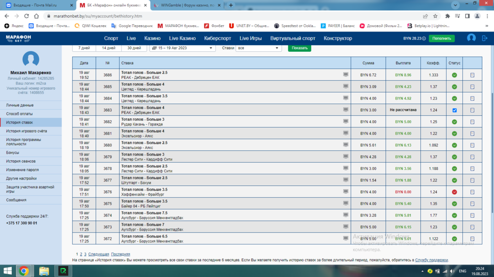Click the user profile icon in header
The width and height of the screenshot is (494, 277).
click(471, 38)
